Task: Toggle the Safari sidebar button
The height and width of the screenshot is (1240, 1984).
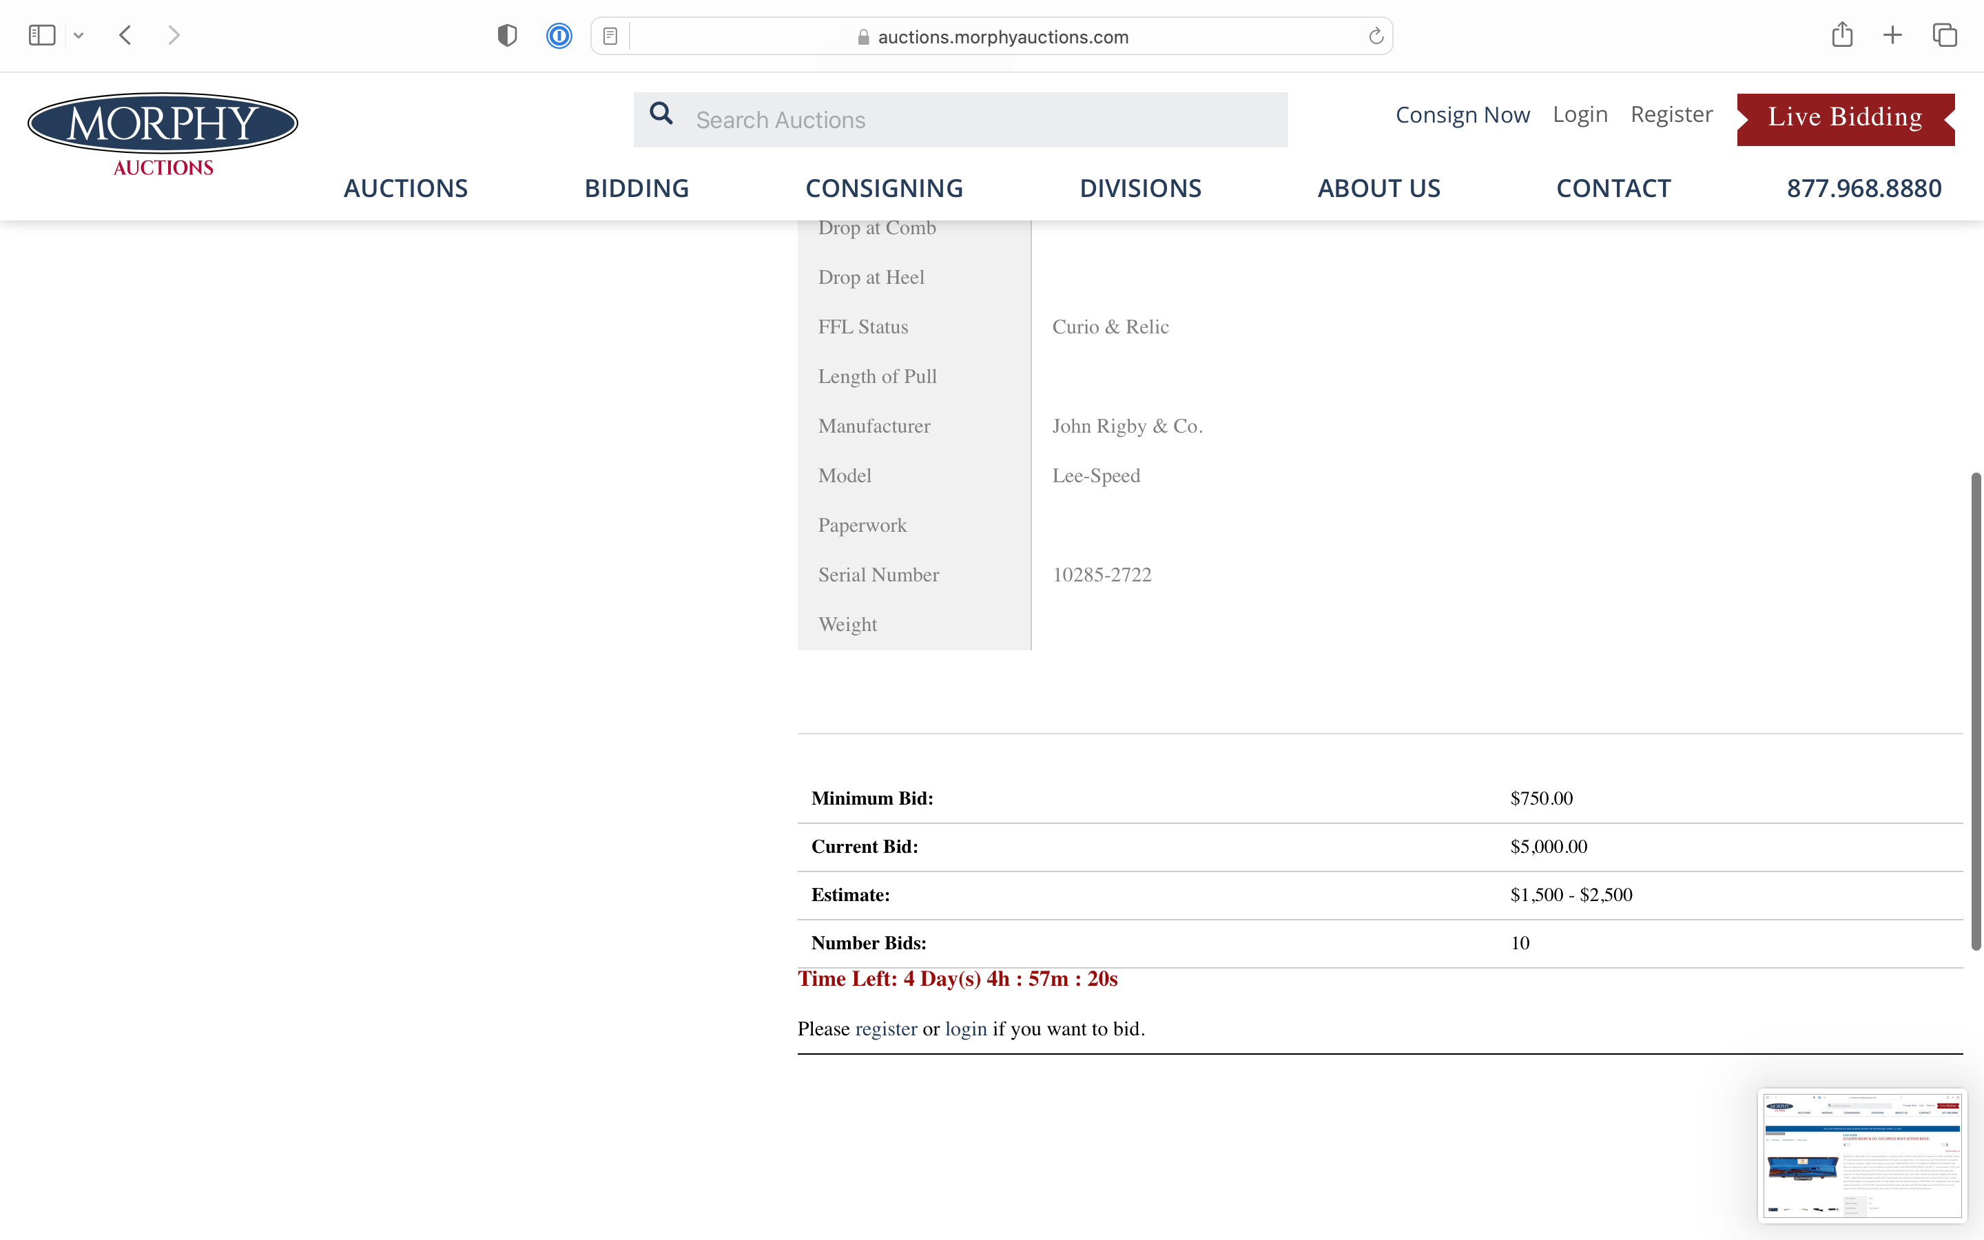Action: pyautogui.click(x=42, y=35)
